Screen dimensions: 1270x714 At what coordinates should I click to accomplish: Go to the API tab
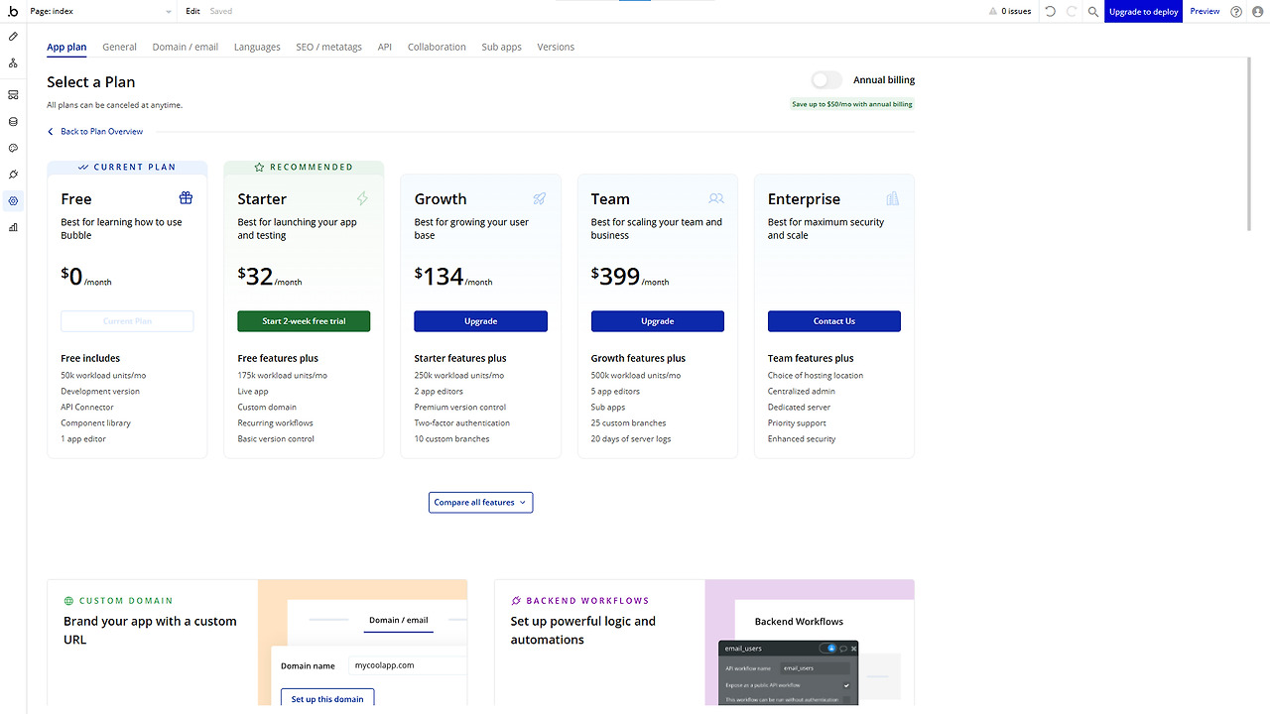click(x=385, y=47)
